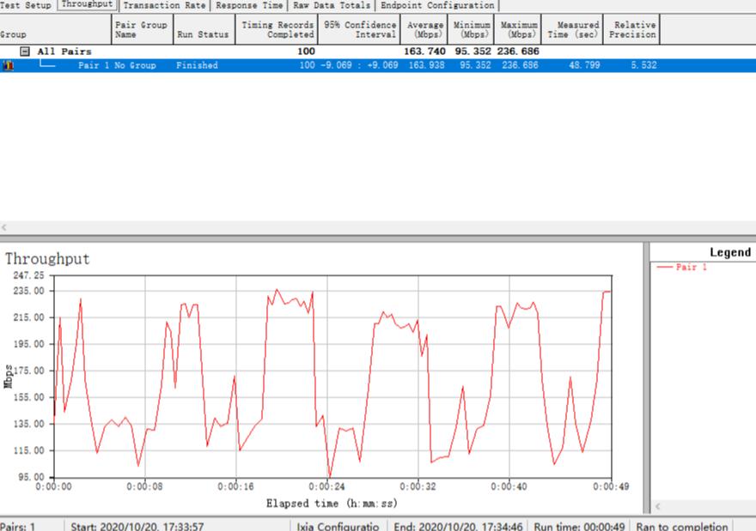Click the splitter between chart and legend
The height and width of the screenshot is (531, 756).
646,378
